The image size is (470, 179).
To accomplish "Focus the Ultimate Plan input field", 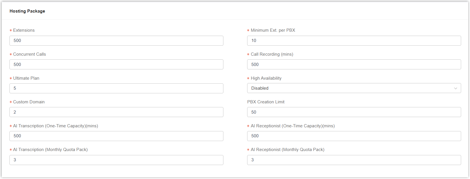I will 116,88.
